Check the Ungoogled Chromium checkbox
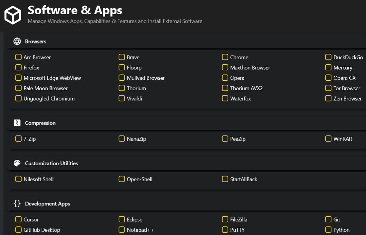Viewport: 366px width, 235px height. click(x=18, y=98)
